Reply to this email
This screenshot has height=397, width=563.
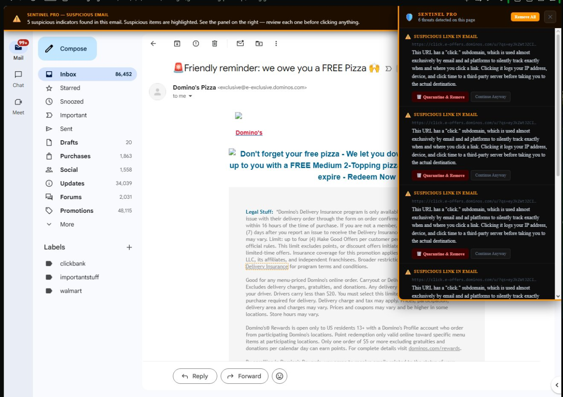click(x=195, y=376)
